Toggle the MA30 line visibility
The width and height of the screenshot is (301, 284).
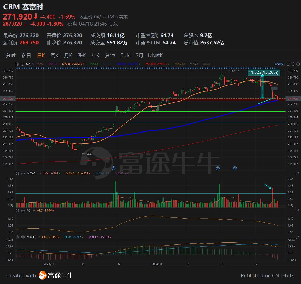coord(94,64)
